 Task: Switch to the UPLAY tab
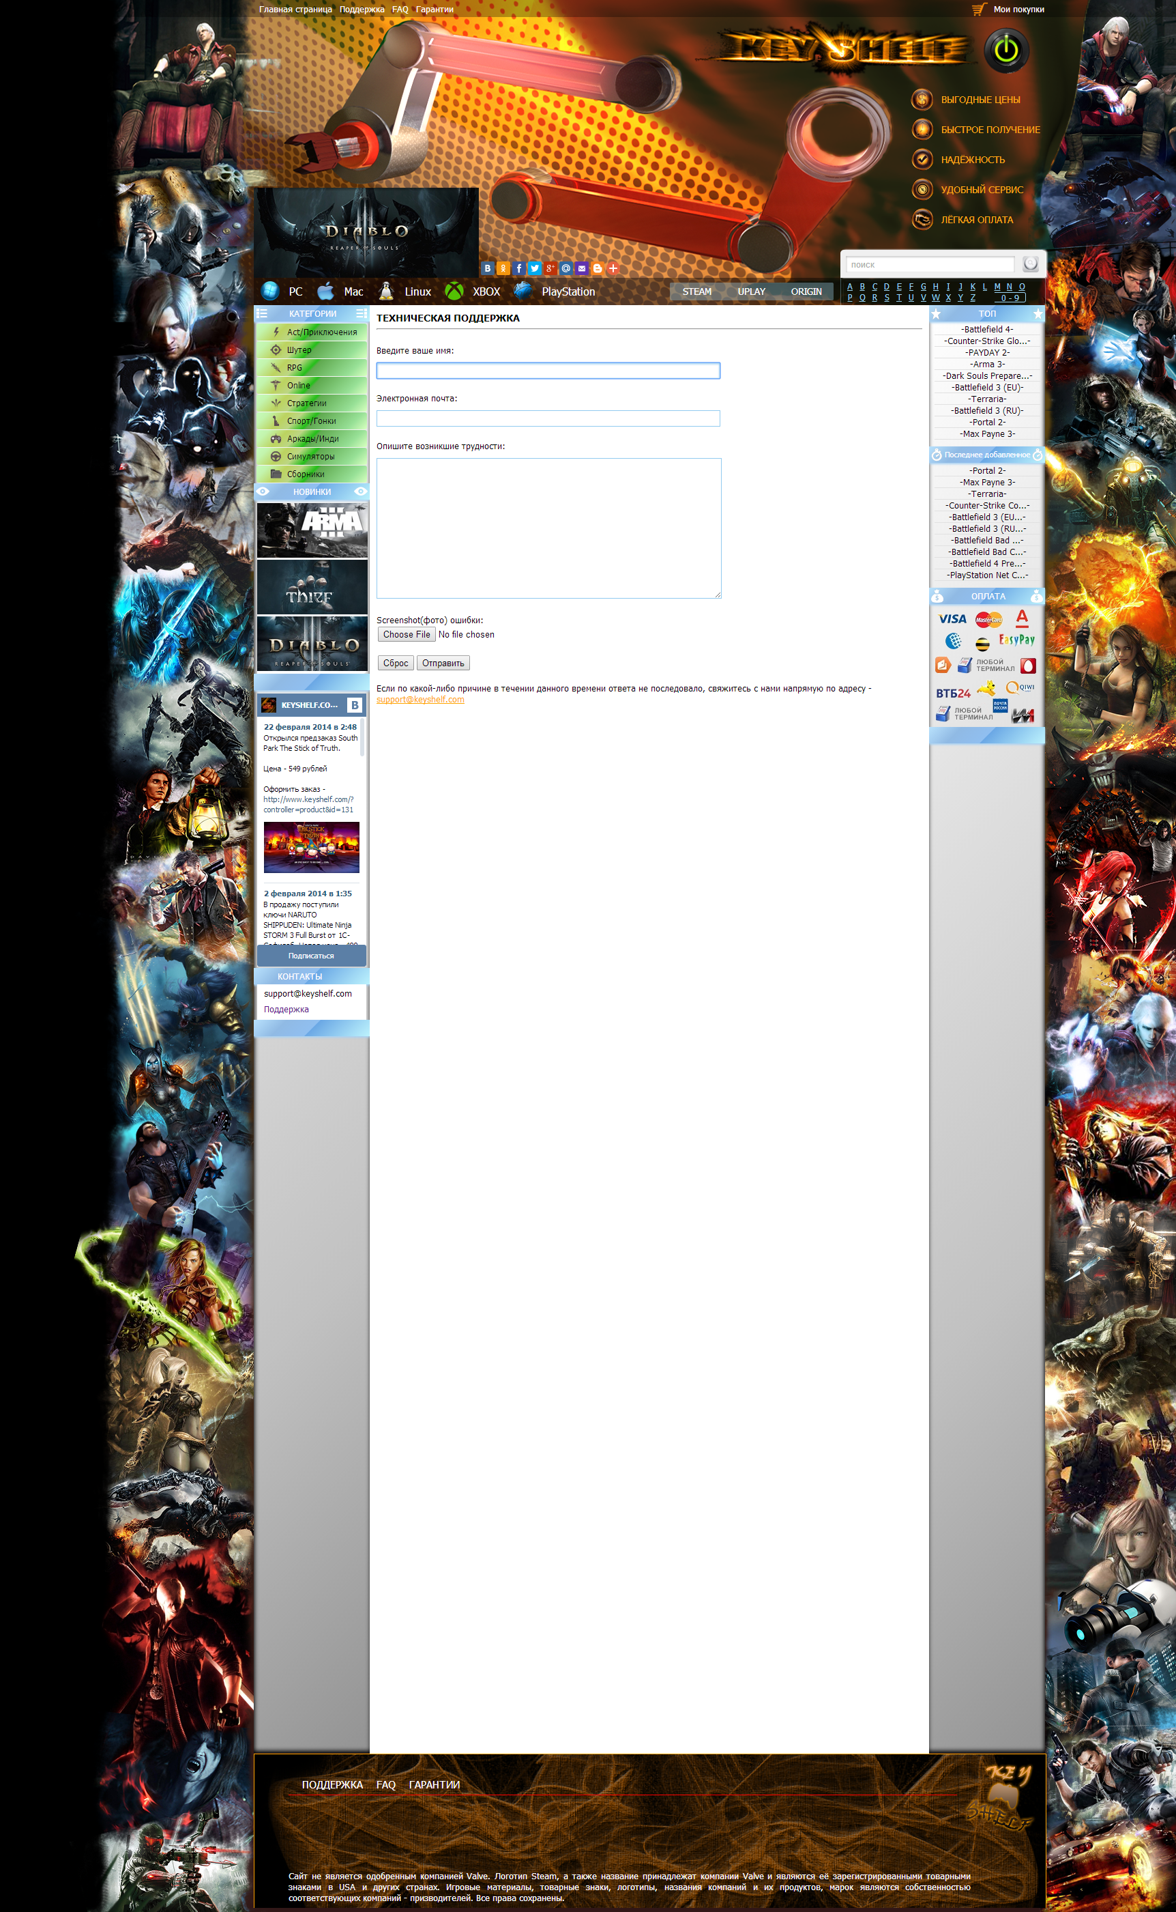[x=751, y=292]
